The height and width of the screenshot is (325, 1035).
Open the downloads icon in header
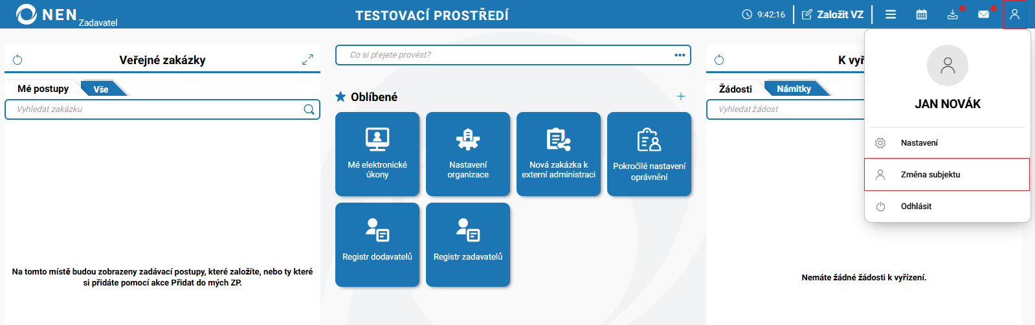pyautogui.click(x=953, y=14)
